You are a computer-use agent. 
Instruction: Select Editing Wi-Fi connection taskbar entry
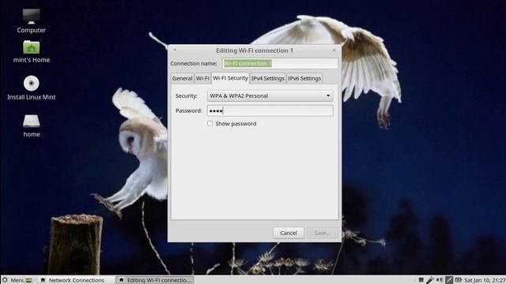pos(155,280)
